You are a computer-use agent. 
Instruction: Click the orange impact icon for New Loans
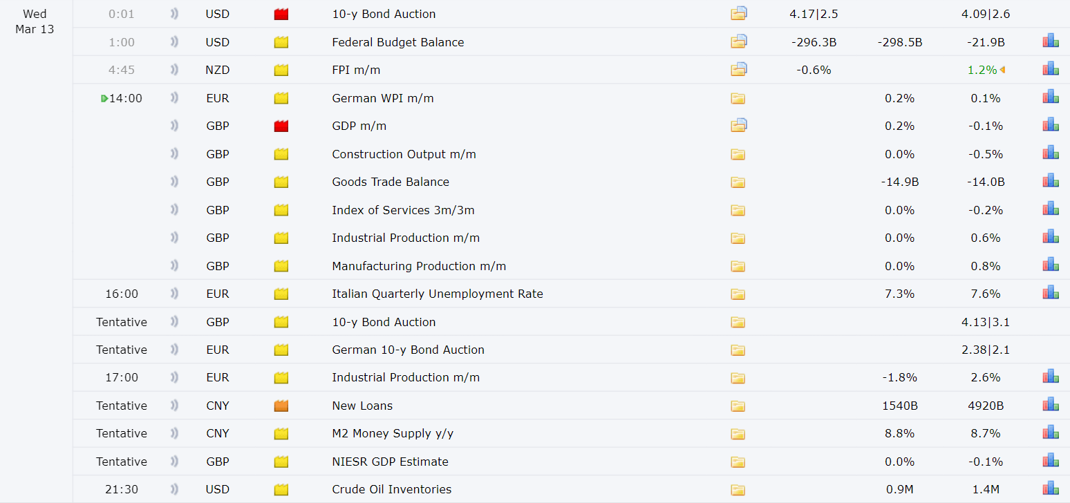[x=281, y=406]
